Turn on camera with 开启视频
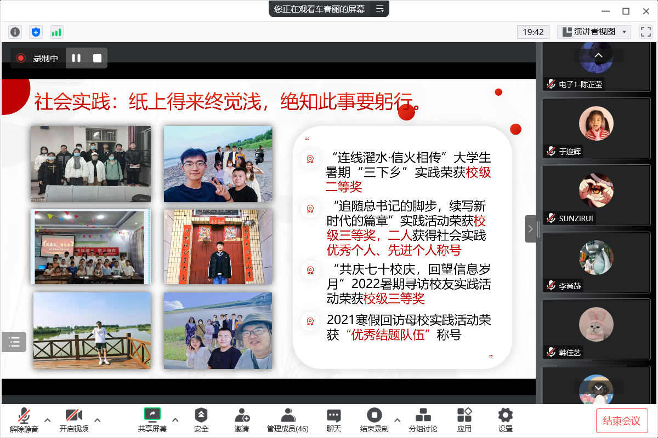The width and height of the screenshot is (658, 438). (73, 419)
